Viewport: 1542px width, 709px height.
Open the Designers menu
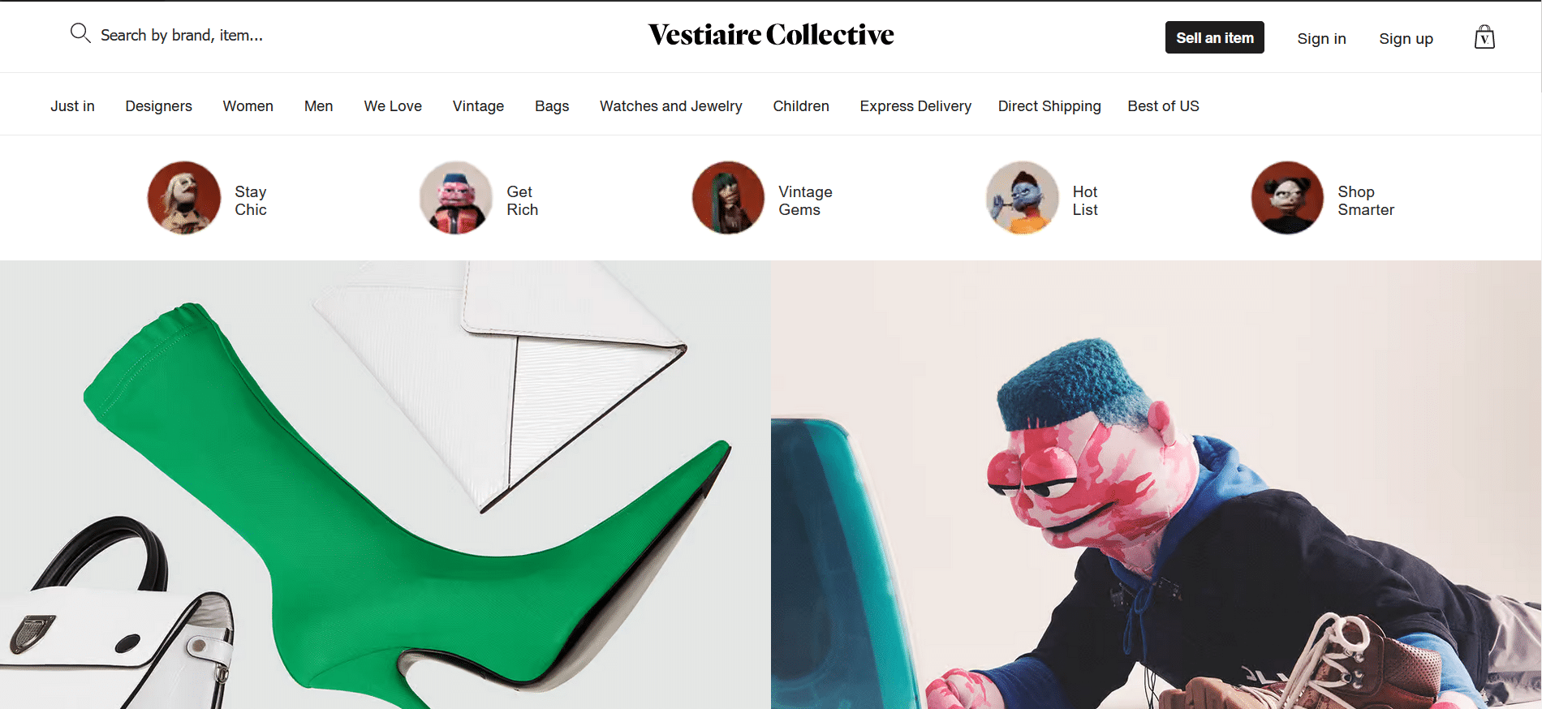click(159, 106)
